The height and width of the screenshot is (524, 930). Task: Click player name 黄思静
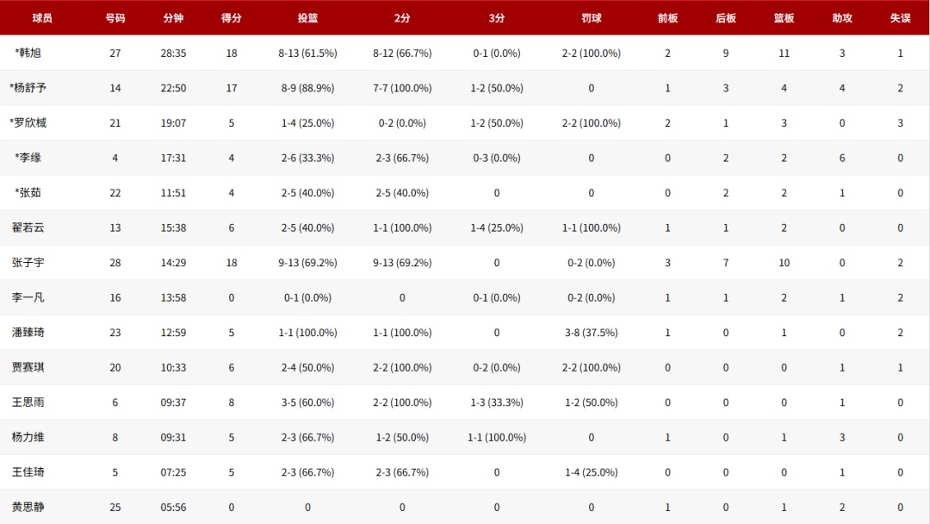click(28, 508)
